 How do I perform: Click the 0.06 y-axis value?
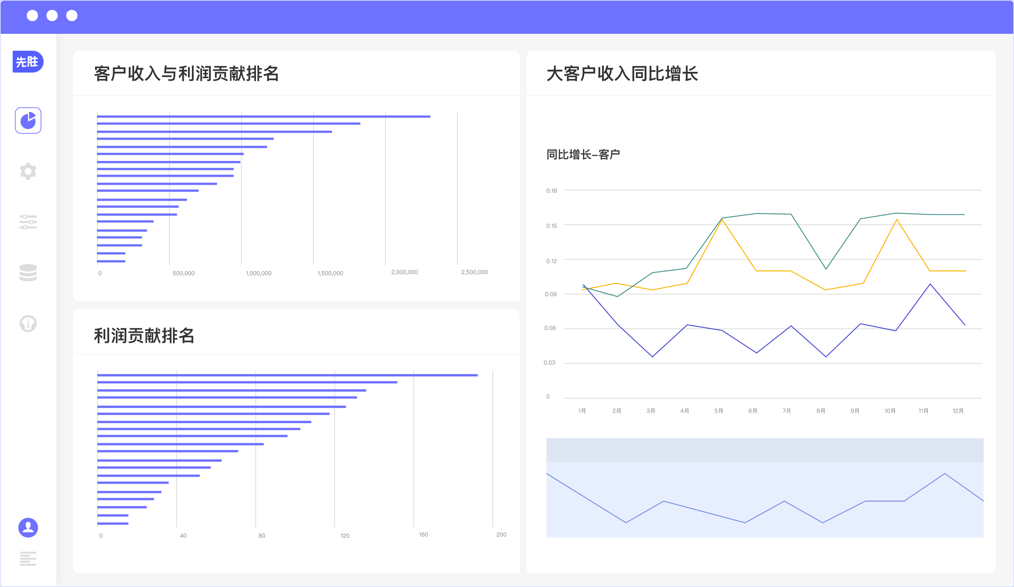click(550, 328)
